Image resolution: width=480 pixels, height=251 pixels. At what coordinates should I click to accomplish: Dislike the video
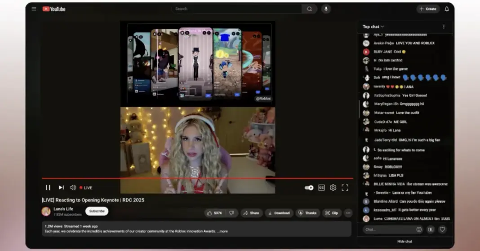point(231,213)
